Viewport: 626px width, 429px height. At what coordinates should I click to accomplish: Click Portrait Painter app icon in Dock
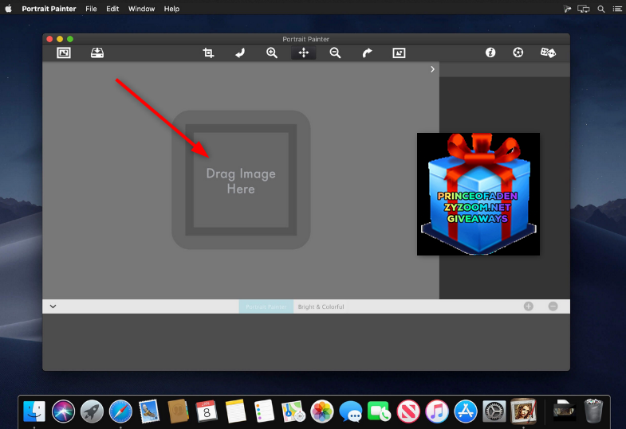[x=523, y=410]
